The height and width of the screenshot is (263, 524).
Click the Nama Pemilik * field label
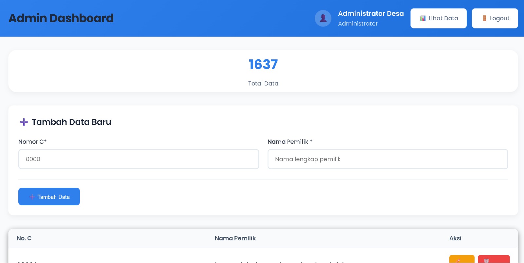[290, 142]
